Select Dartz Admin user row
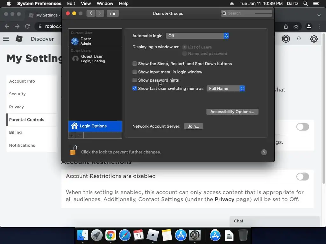Viewport: 326px width, 244px height. [x=95, y=41]
